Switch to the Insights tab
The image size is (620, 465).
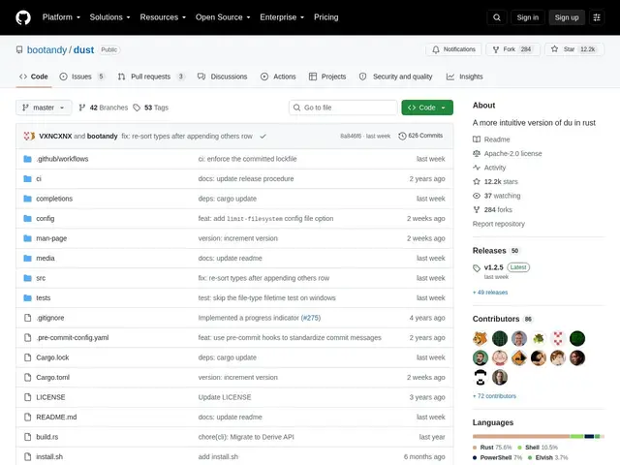coord(465,77)
